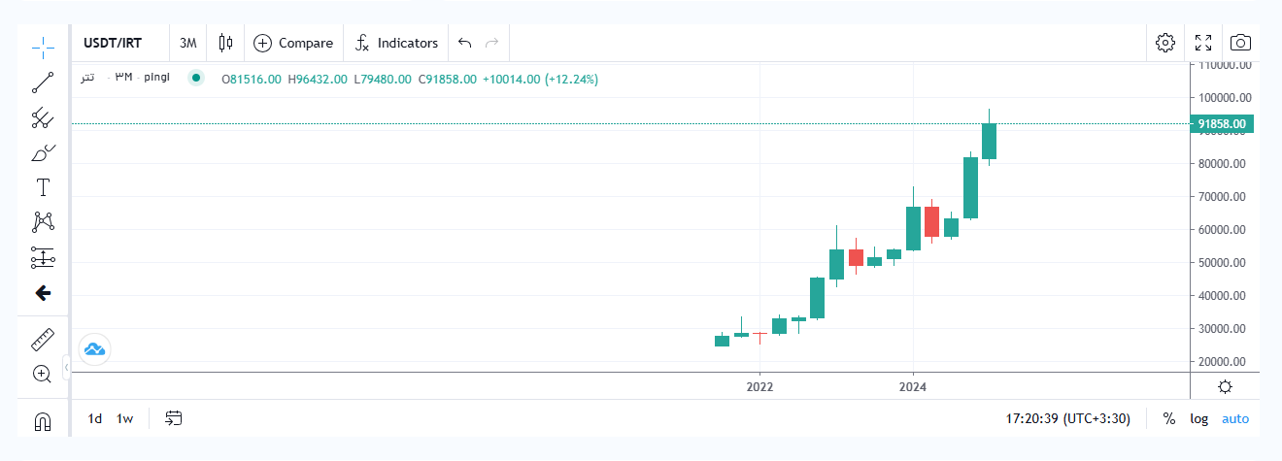
Task: Take a chart snapshot with the camera icon
Action: pos(1240,43)
